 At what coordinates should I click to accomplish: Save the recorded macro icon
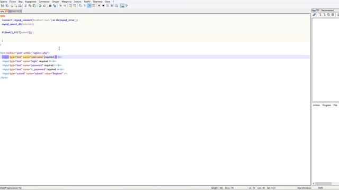pyautogui.click(x=117, y=6)
